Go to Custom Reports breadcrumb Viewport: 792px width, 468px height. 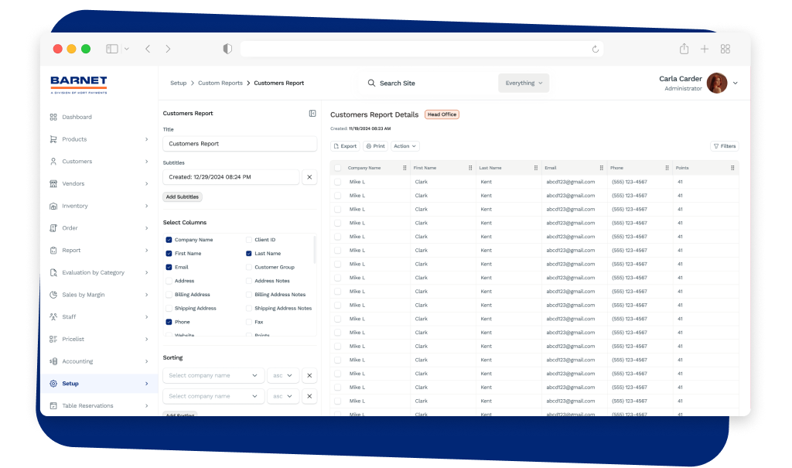click(x=220, y=83)
